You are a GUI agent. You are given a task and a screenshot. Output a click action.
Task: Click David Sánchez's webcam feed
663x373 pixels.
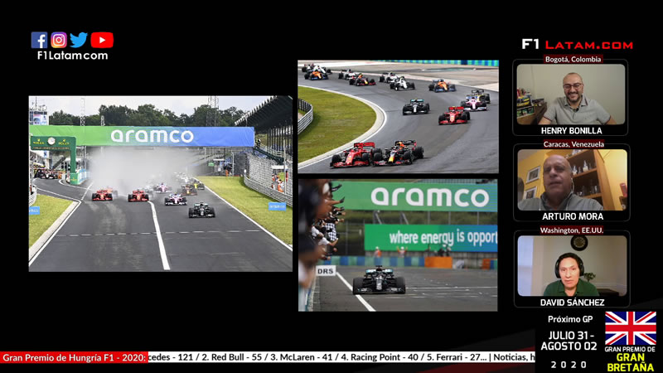point(572,266)
